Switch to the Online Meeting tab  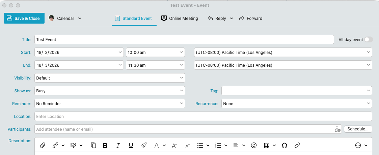(x=180, y=19)
